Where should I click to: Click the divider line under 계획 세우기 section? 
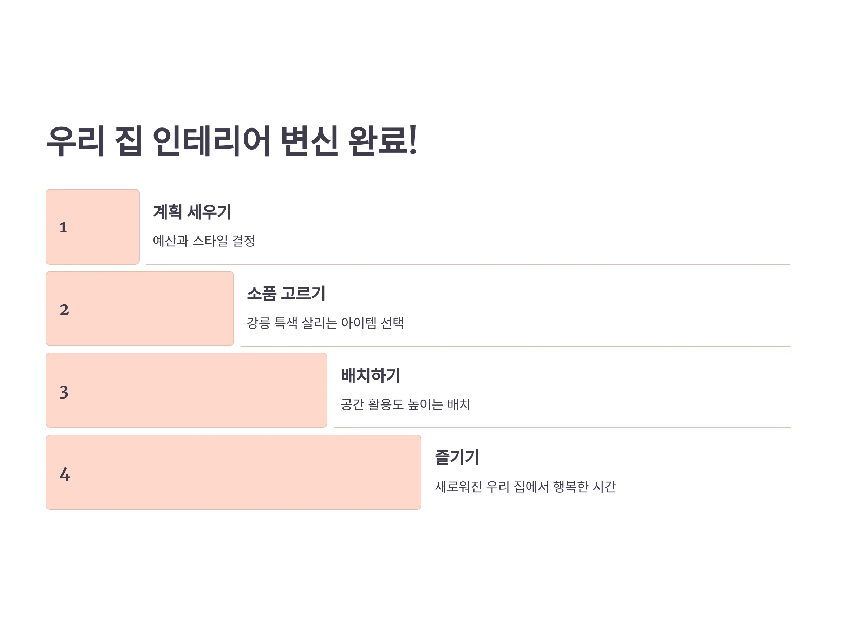pos(468,265)
